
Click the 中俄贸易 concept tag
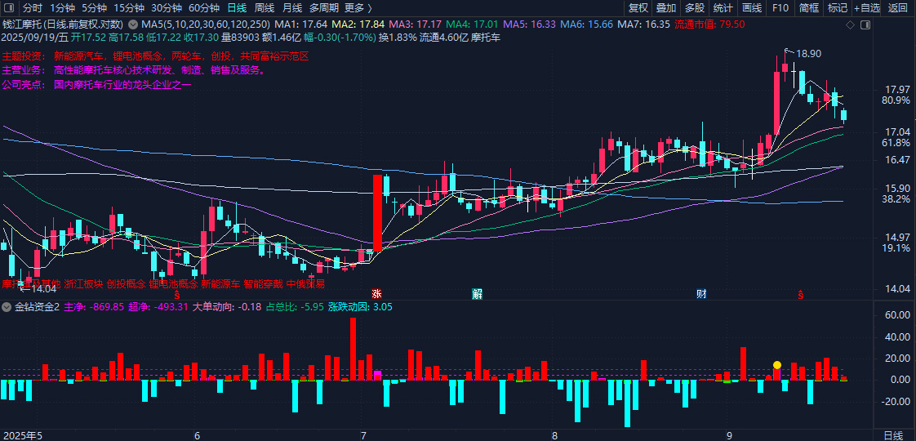pyautogui.click(x=305, y=284)
